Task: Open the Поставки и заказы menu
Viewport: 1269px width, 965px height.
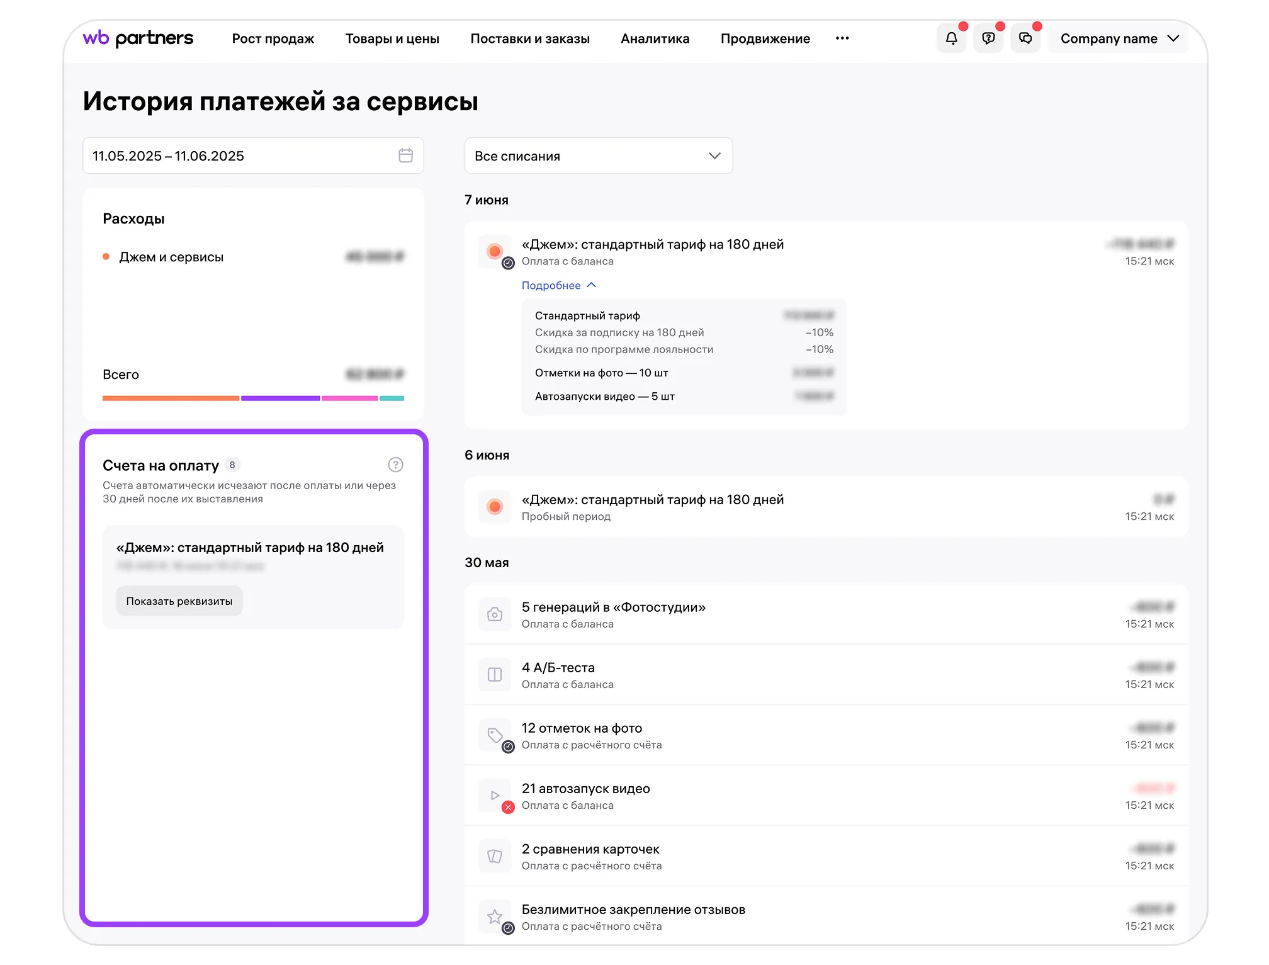Action: (x=529, y=38)
